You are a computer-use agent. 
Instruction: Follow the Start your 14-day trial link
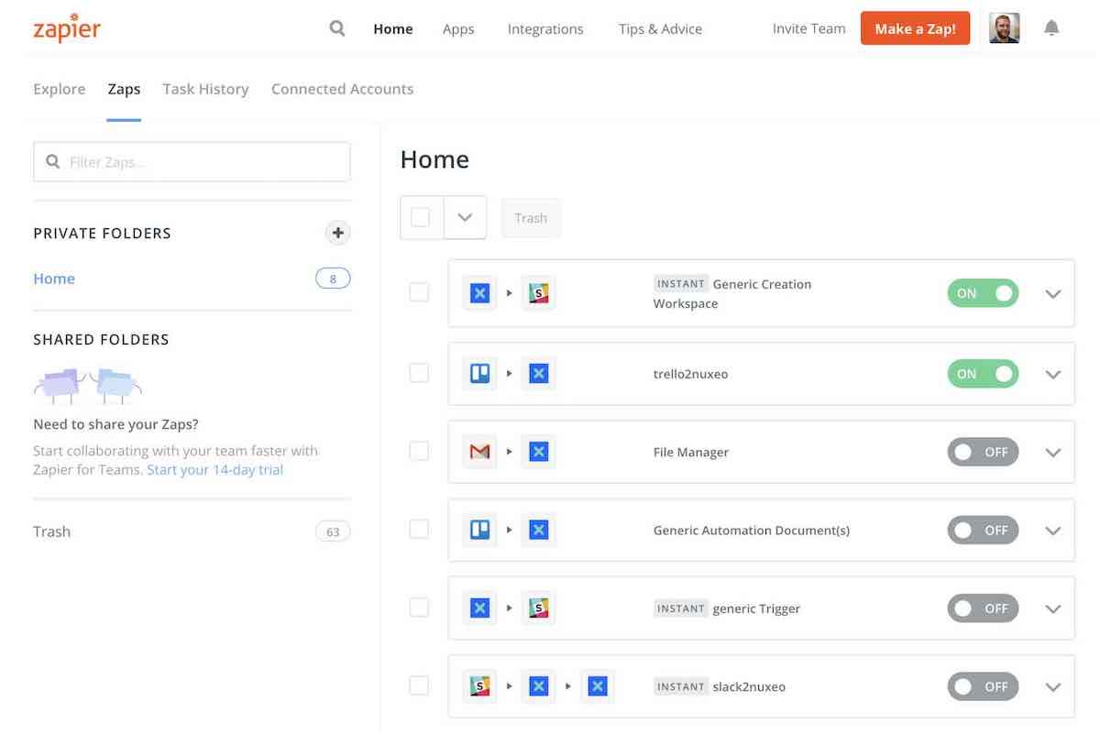214,470
